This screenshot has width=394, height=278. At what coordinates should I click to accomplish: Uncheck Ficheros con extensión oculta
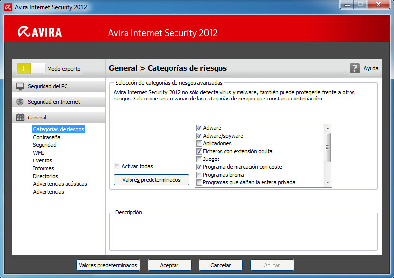(199, 151)
